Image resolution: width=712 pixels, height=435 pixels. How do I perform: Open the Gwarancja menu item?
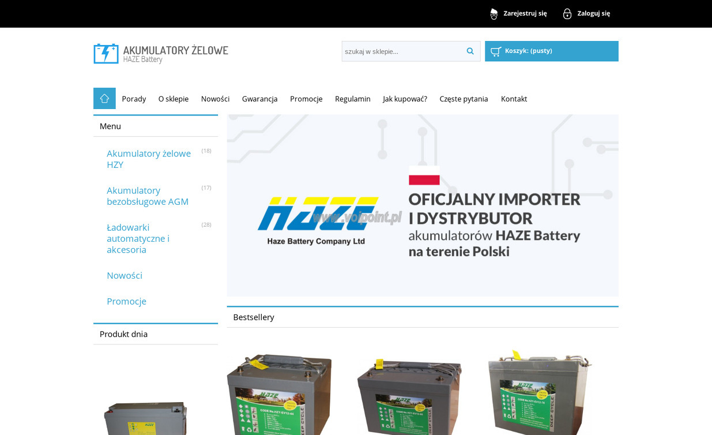coord(259,99)
